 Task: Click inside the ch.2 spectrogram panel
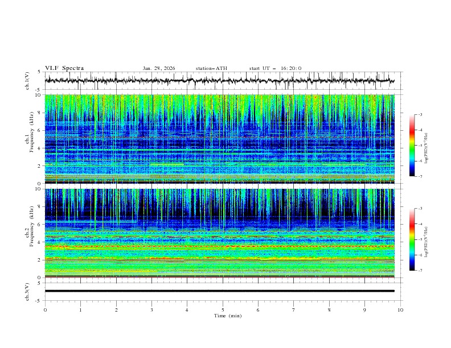[x=219, y=233]
